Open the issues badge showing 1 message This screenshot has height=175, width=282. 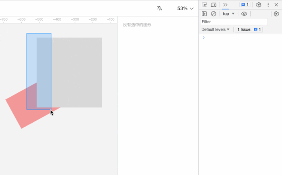click(245, 4)
